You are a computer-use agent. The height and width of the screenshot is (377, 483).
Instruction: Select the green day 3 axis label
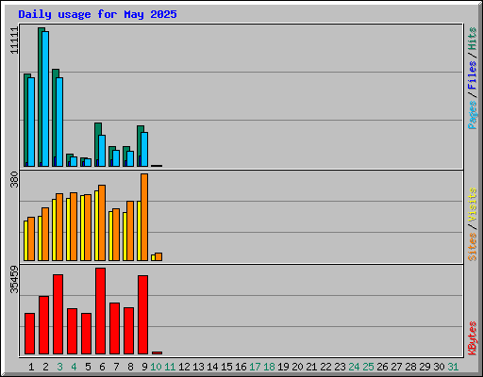pyautogui.click(x=59, y=367)
